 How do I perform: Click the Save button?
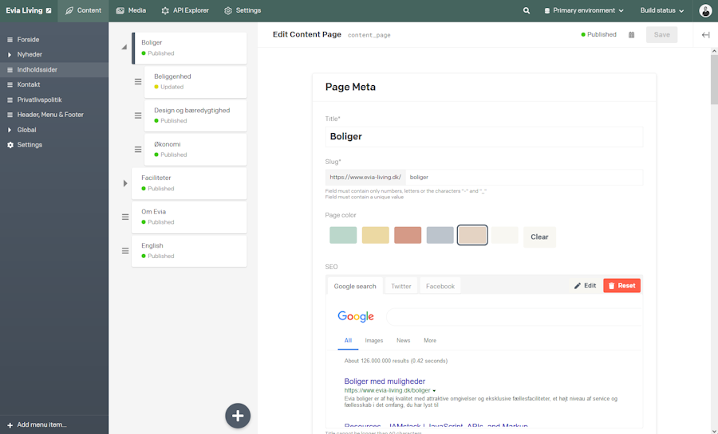click(x=661, y=35)
